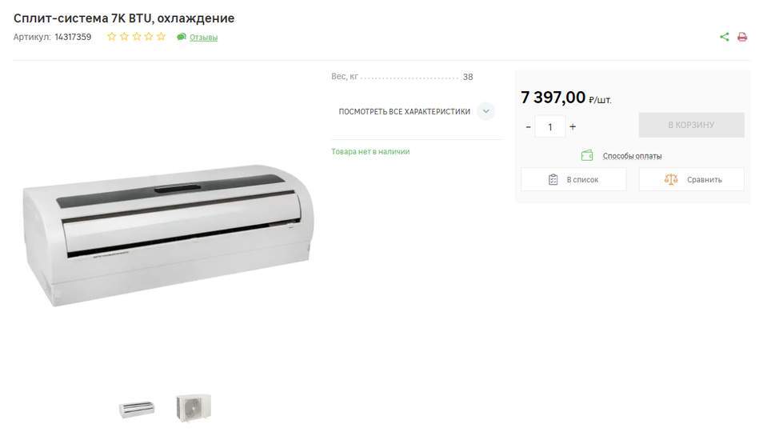Select the indoor unit thumbnail
Image resolution: width=767 pixels, height=436 pixels.
137,409
